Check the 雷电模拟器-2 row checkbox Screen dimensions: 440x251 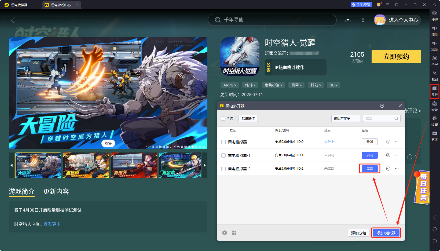(x=223, y=169)
